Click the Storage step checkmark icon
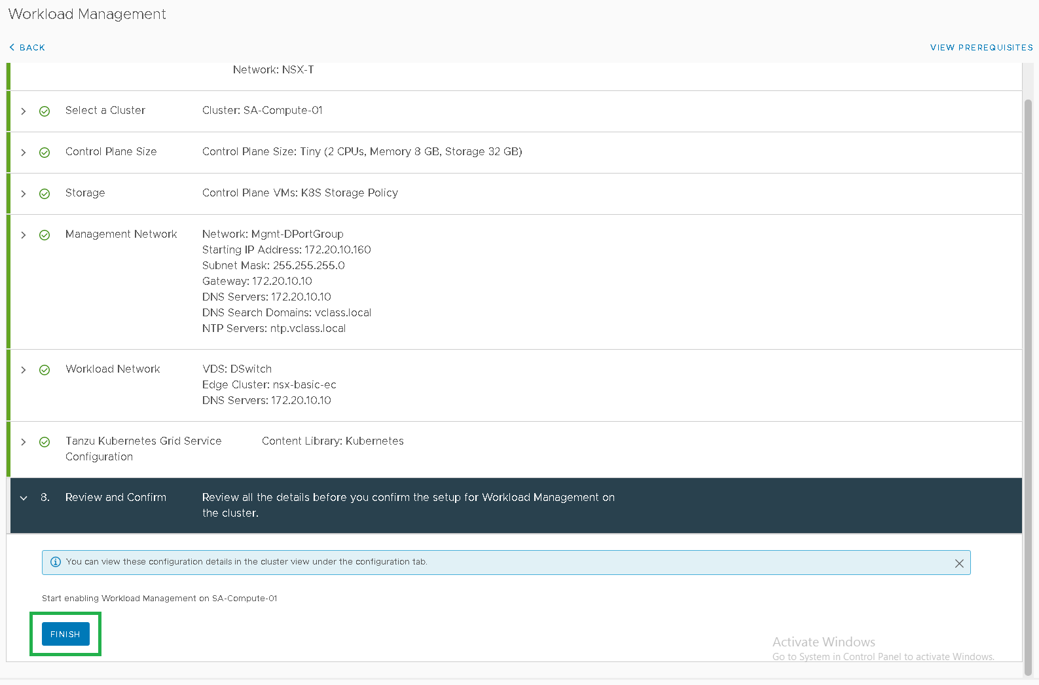This screenshot has height=685, width=1039. [45, 194]
